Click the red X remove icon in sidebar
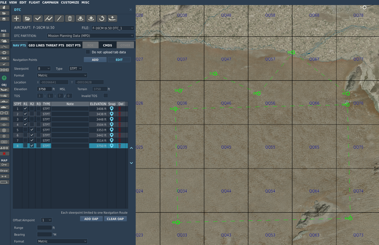The image size is (379, 245). point(4,154)
